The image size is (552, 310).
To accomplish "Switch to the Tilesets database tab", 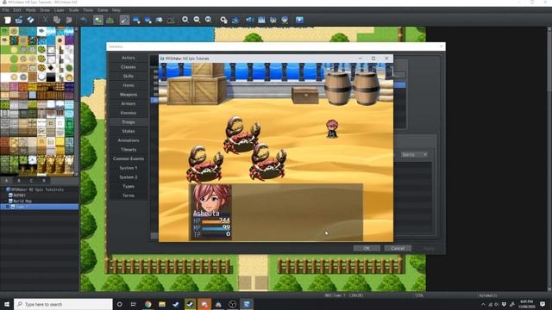I will 129,149.
